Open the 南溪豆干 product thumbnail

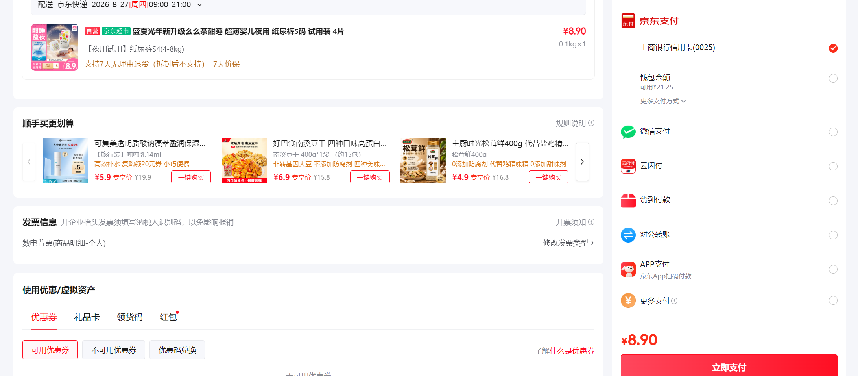(x=244, y=161)
